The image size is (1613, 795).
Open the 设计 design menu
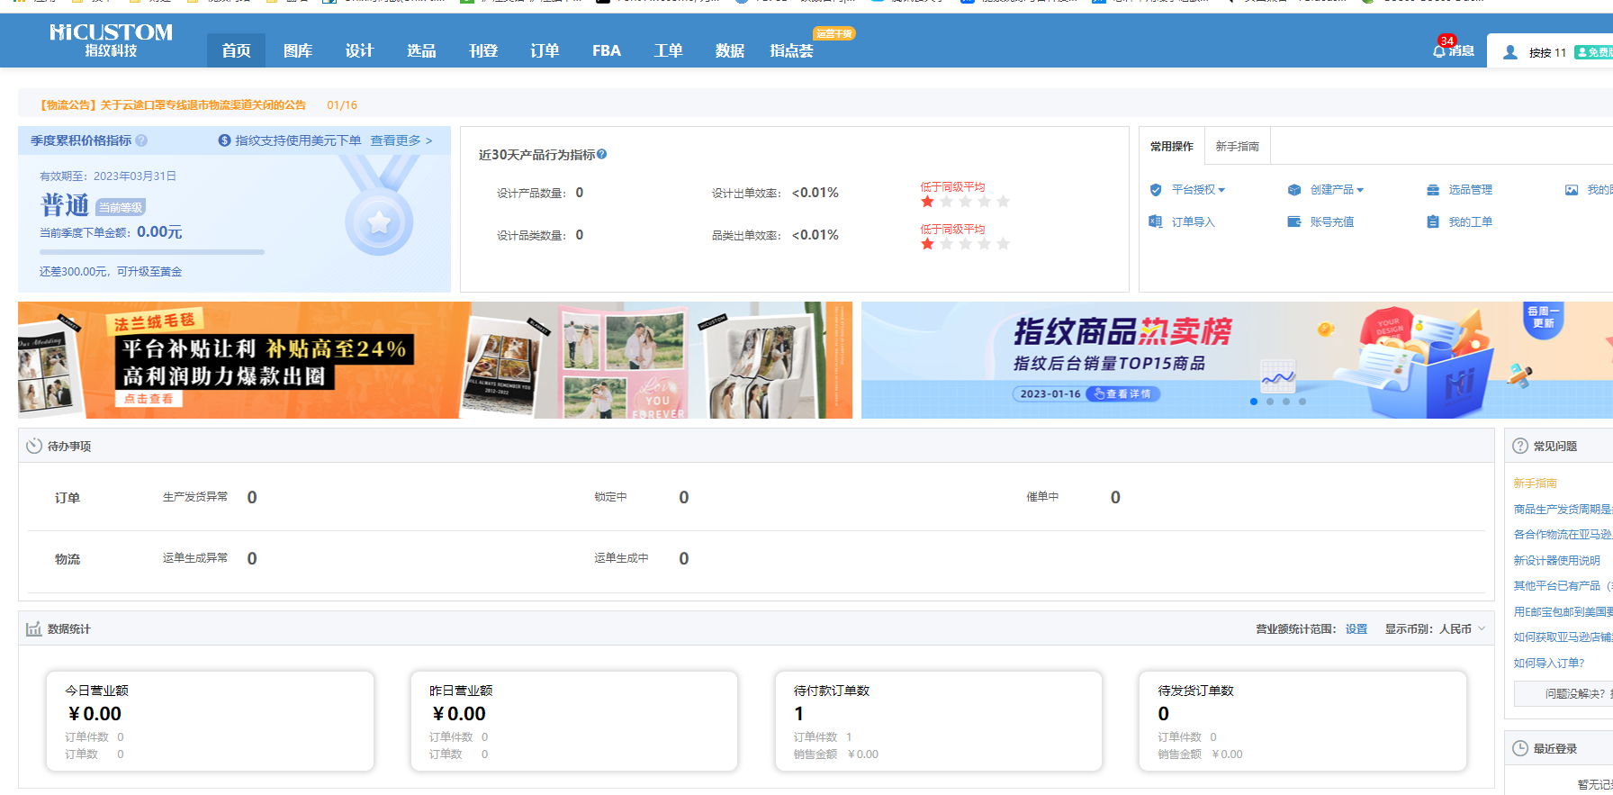click(x=359, y=50)
